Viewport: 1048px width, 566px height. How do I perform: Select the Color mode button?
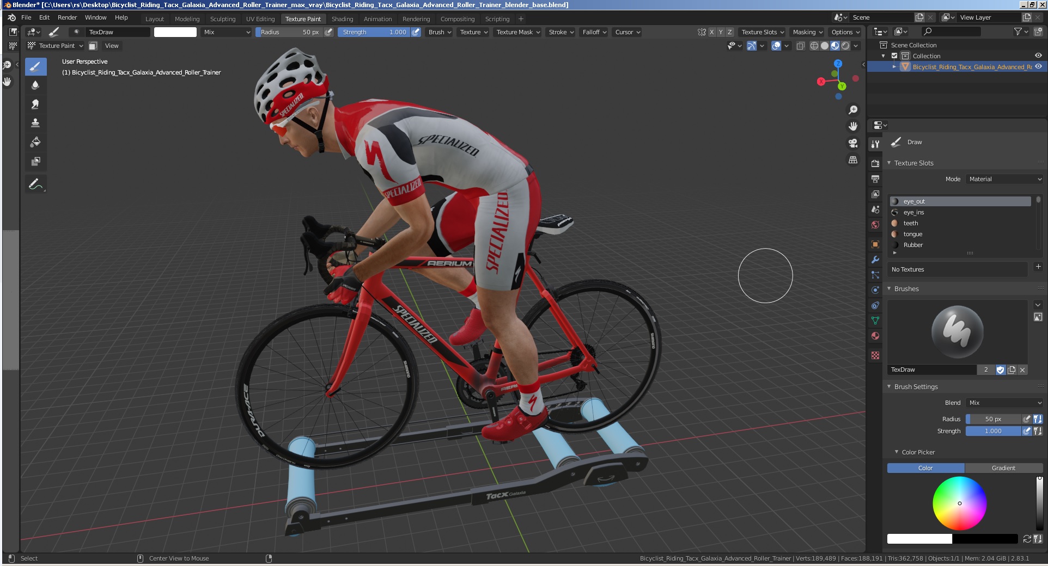[x=925, y=468]
